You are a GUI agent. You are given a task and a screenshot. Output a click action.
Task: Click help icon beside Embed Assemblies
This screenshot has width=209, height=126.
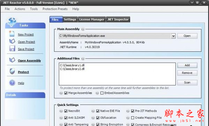click(x=97, y=93)
